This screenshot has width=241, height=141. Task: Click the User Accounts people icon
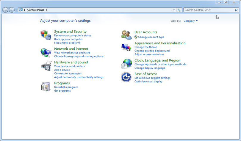[x=126, y=35]
